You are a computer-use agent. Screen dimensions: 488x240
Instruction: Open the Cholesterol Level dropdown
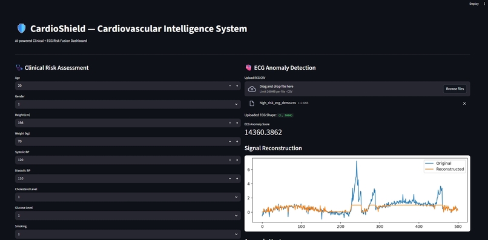[128, 197]
